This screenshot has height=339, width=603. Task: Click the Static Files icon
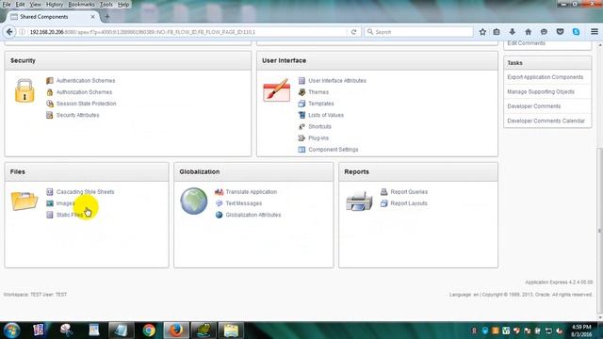coord(50,215)
